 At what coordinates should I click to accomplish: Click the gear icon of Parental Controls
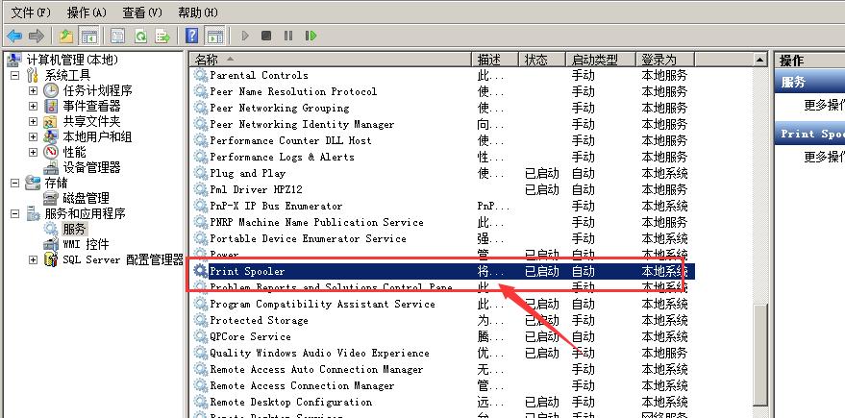pyautogui.click(x=201, y=75)
